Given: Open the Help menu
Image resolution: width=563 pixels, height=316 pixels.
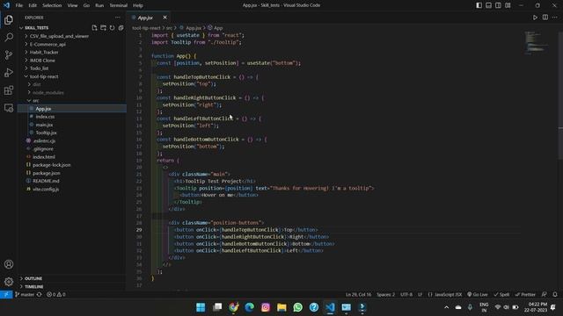Looking at the screenshot, I should tap(138, 5).
